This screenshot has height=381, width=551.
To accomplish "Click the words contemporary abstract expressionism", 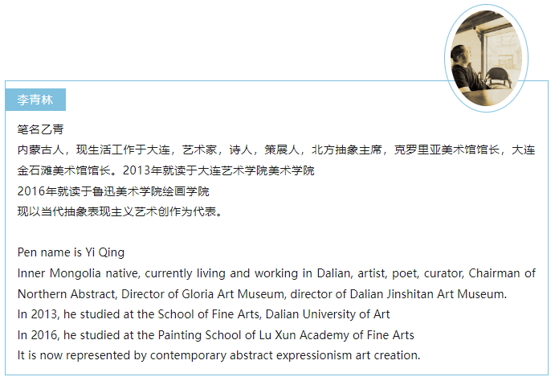I will click(251, 355).
